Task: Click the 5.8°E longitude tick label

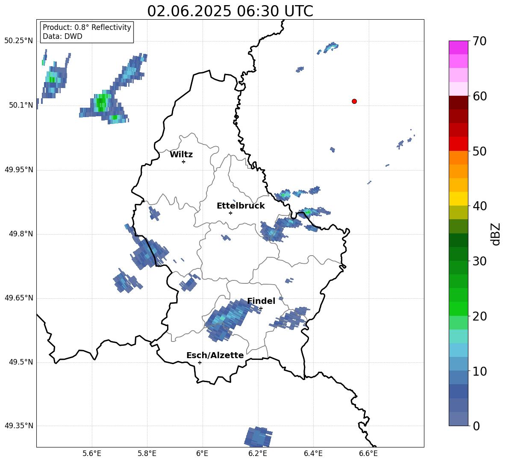Action: tap(147, 453)
